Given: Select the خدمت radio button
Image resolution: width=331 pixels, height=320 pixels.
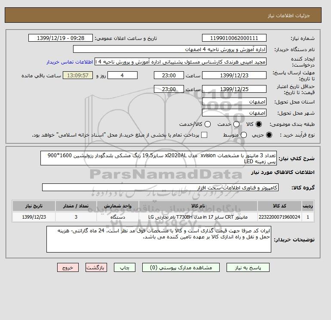Looking at the screenshot, I should click(x=236, y=124).
